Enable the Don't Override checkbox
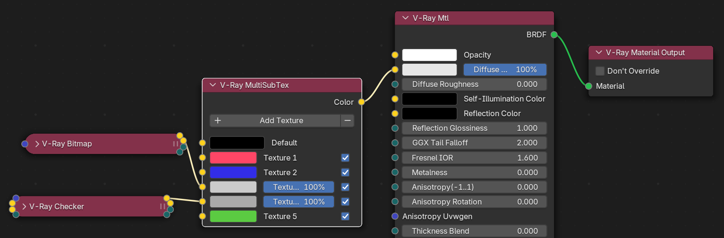Screen dimensions: 724x238 tap(600, 71)
